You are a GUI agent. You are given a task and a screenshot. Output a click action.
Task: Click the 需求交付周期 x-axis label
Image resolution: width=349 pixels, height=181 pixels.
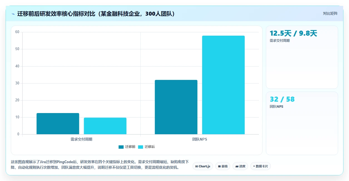click(81, 139)
